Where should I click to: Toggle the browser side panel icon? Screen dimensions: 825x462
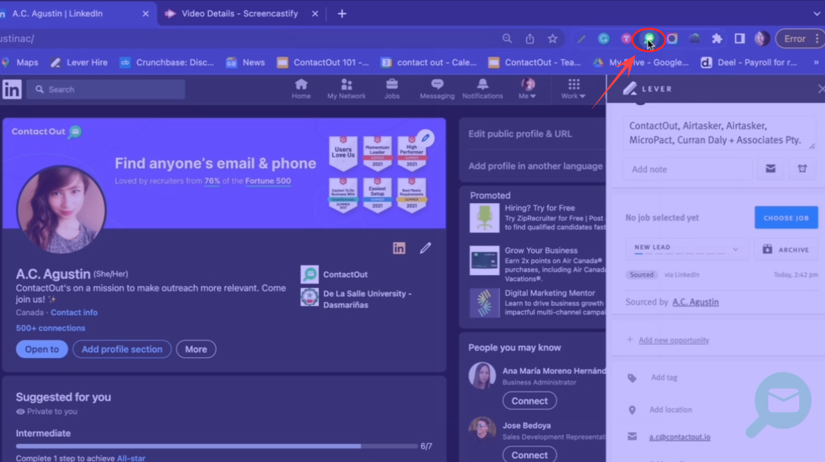(x=740, y=39)
